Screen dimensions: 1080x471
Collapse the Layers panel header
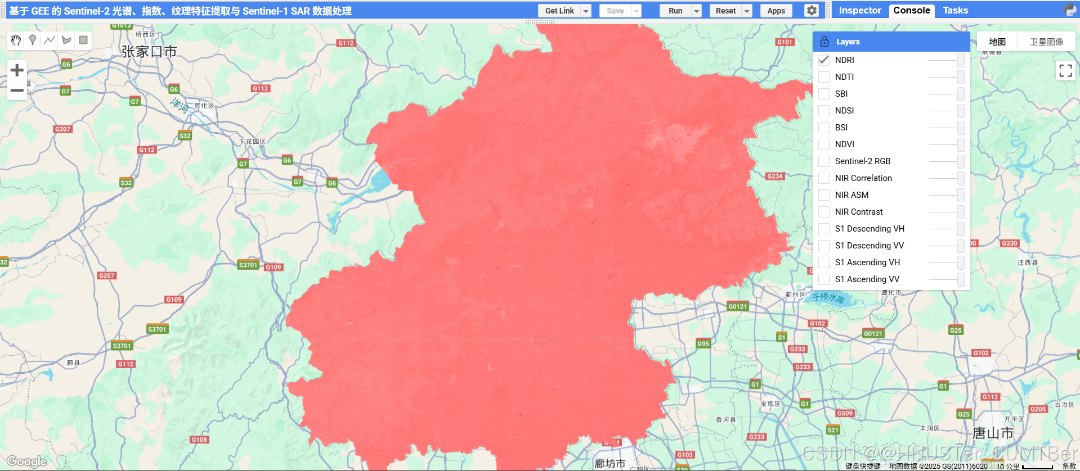click(x=891, y=42)
